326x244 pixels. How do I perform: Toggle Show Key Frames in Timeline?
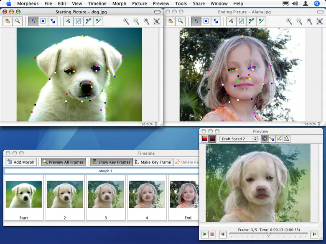(111, 162)
